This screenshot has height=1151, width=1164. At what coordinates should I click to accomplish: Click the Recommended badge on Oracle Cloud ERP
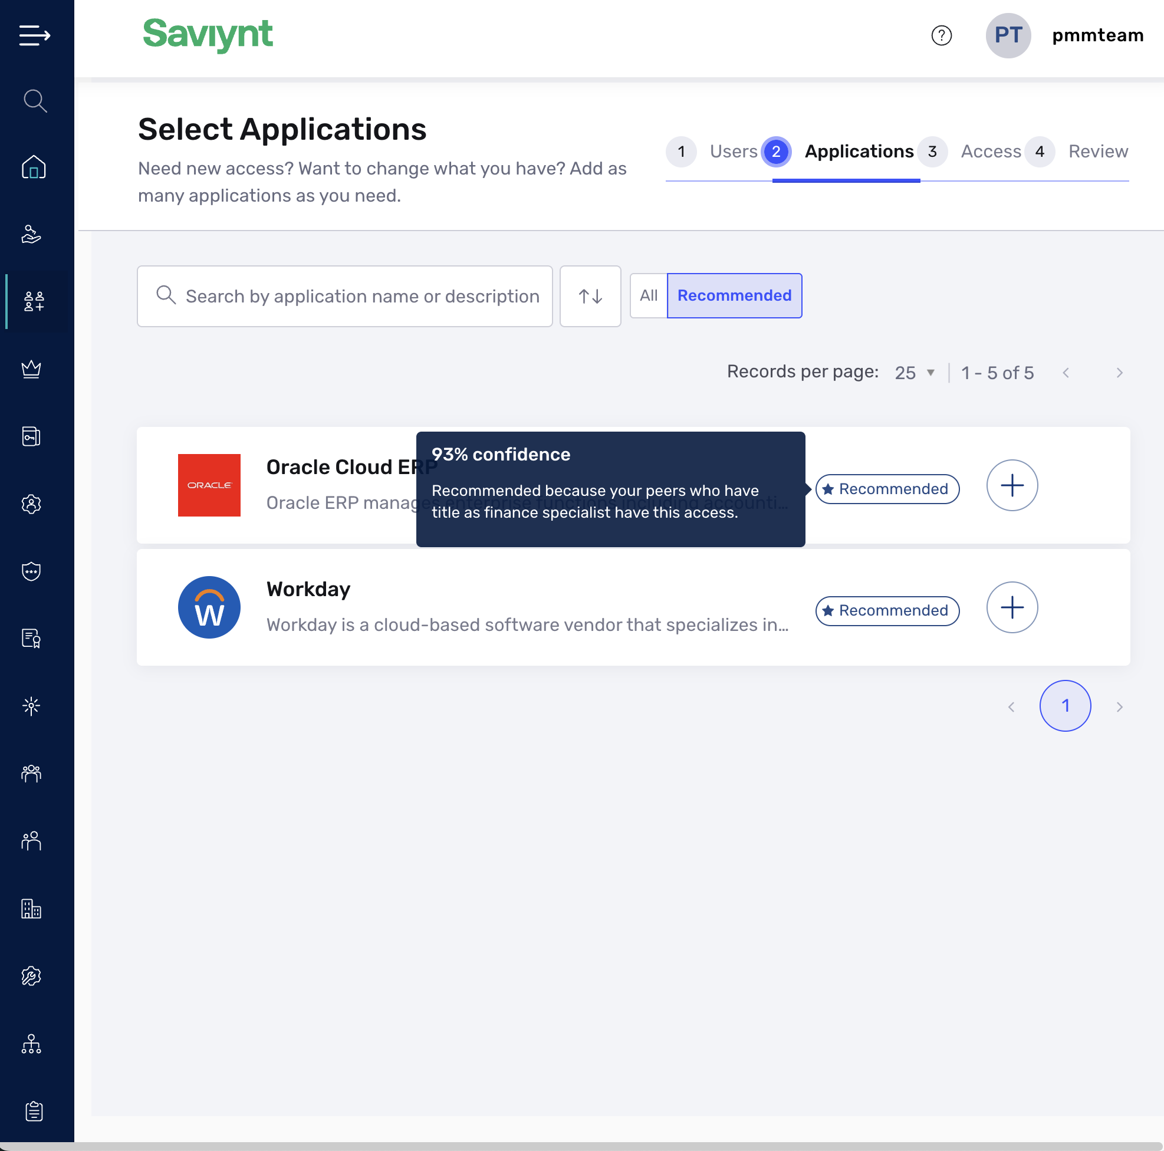(887, 489)
